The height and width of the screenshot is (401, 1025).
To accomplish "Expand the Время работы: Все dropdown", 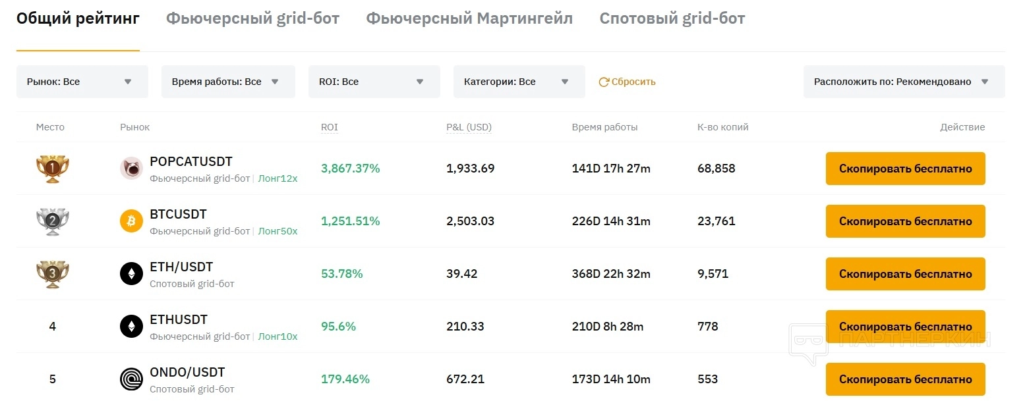I will click(x=227, y=82).
